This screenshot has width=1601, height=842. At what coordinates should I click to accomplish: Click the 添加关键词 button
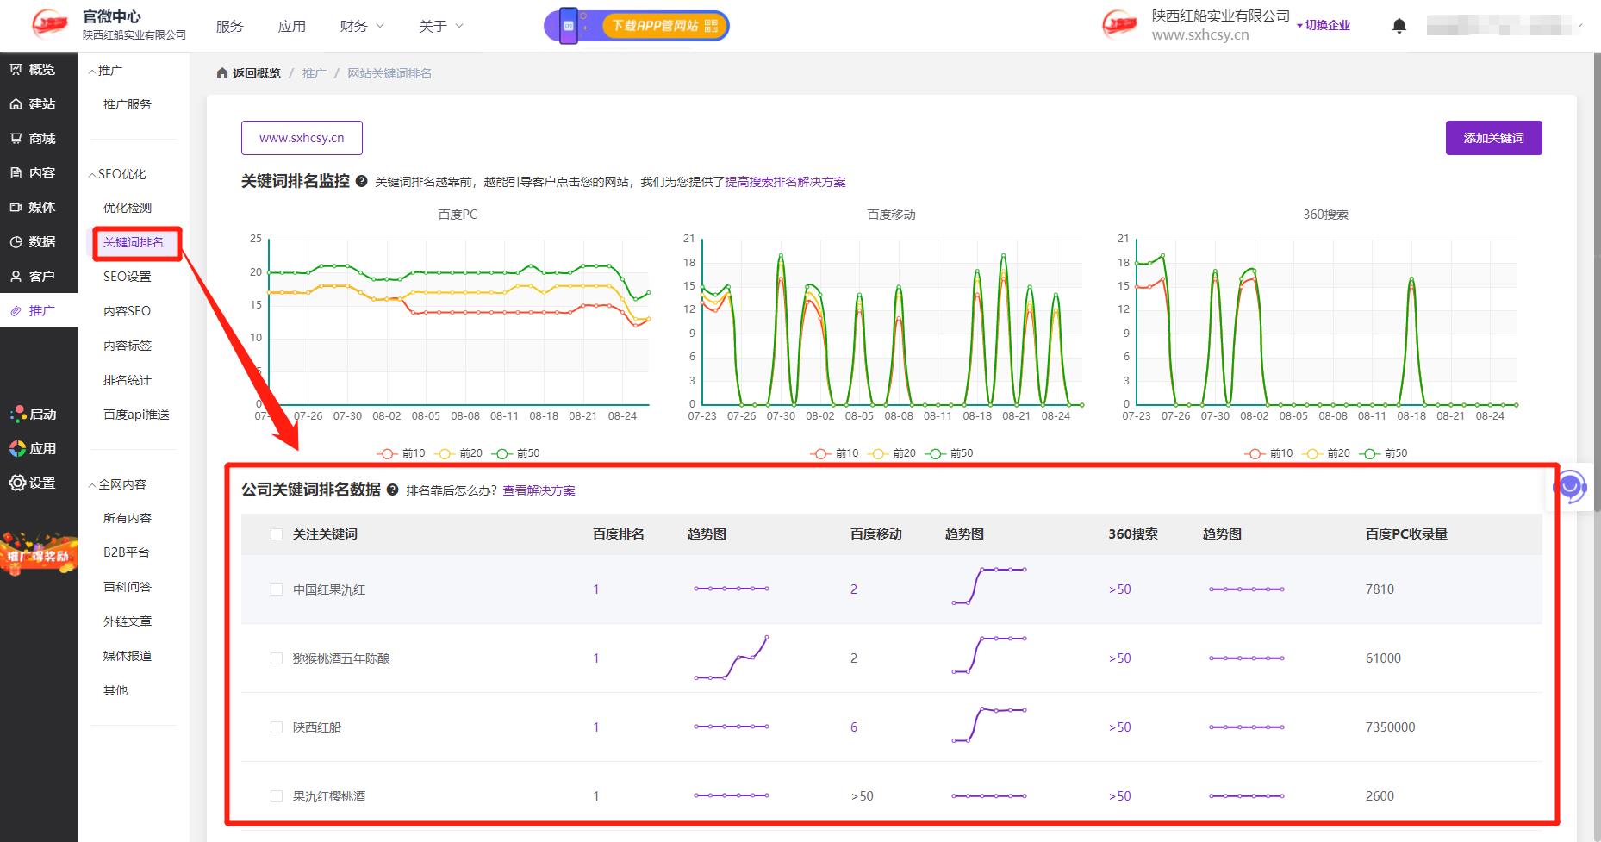click(1494, 137)
